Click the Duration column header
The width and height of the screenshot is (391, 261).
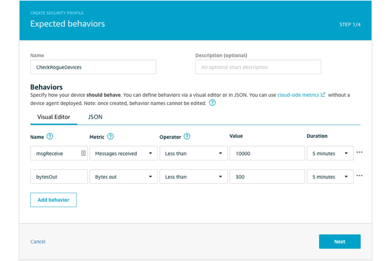click(317, 136)
